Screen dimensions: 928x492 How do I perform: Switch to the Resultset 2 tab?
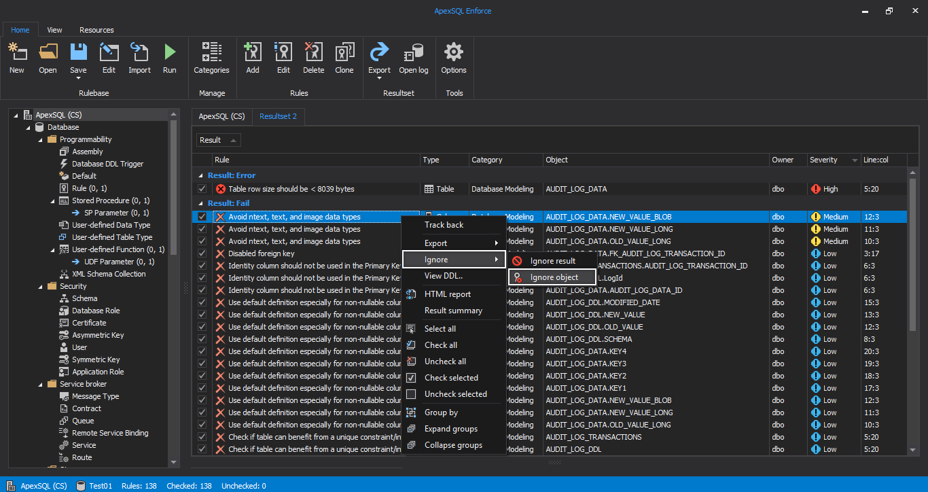pos(278,116)
